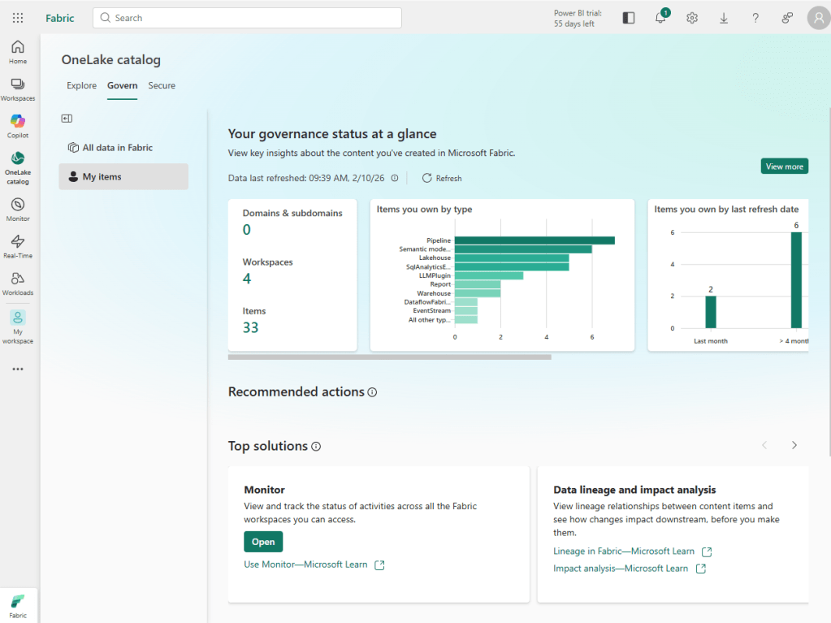Viewport: 831px width, 623px height.
Task: Select All data in Fabric
Action: pos(117,148)
